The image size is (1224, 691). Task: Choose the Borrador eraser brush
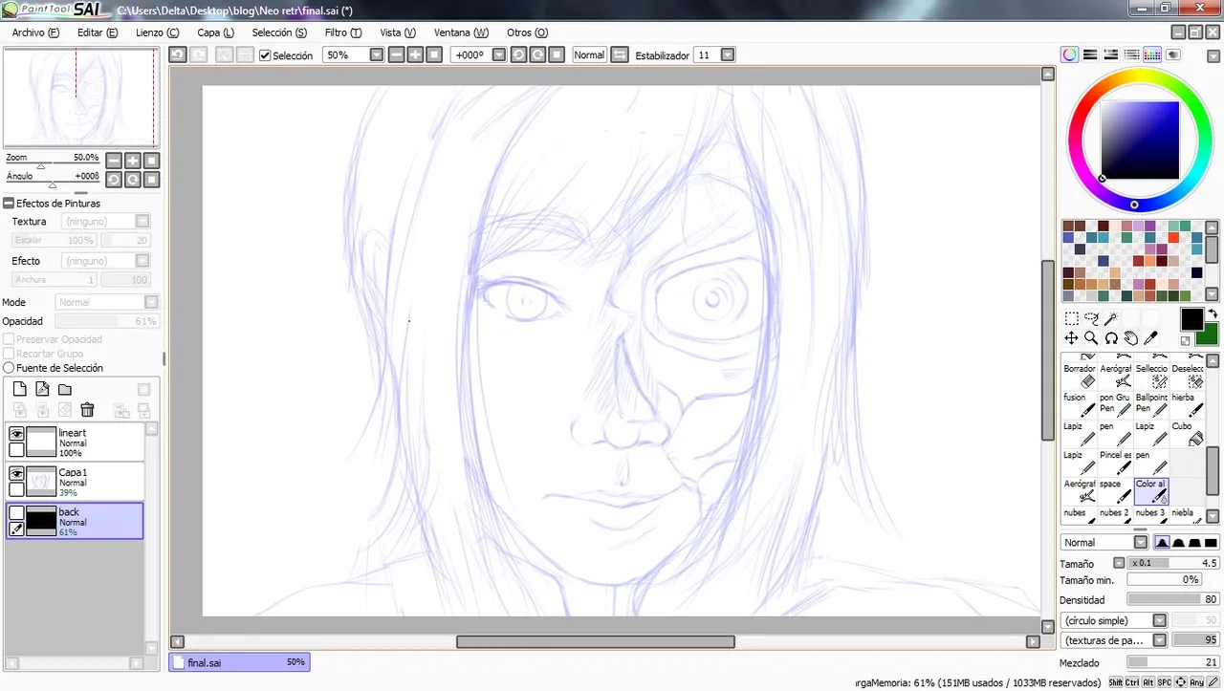pyautogui.click(x=1080, y=375)
